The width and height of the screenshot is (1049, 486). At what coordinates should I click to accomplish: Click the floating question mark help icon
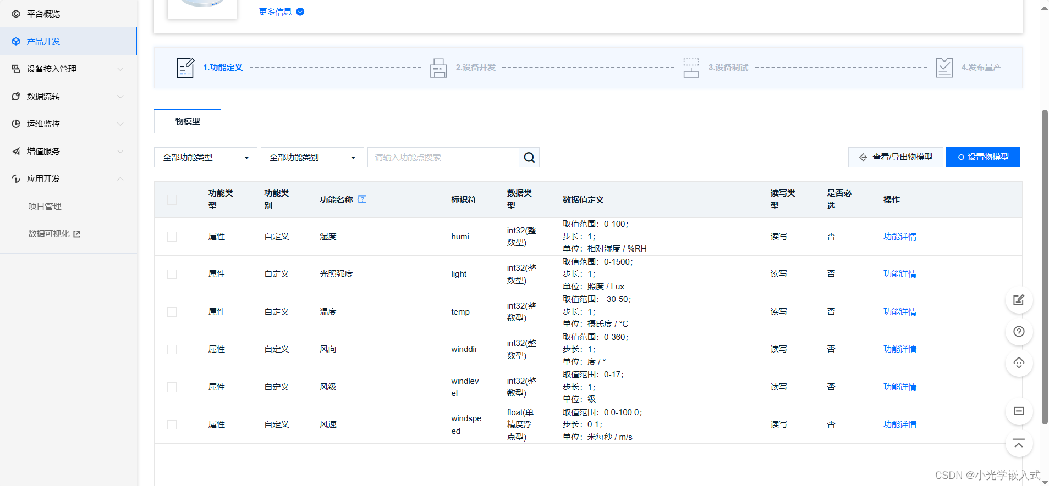pos(1019,332)
